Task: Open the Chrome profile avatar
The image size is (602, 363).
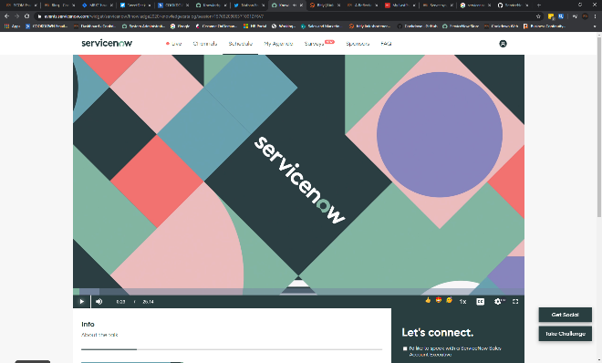Action: (x=585, y=16)
